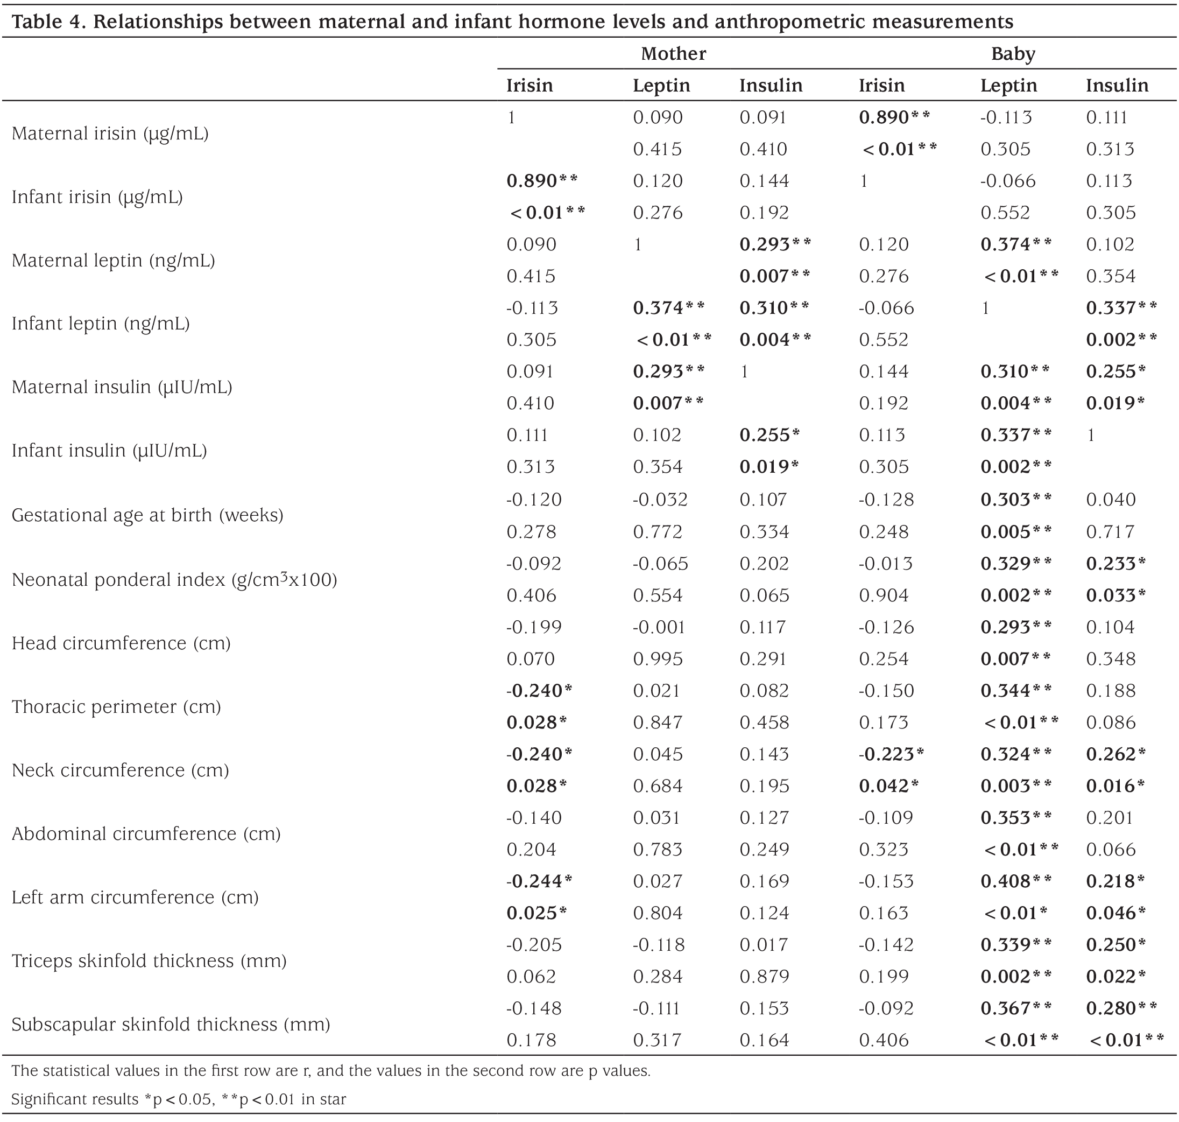Click the 'Left arm circumference (cm)' label

click(x=135, y=897)
